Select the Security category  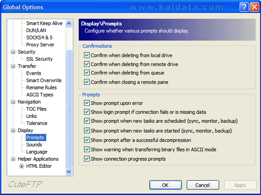point(27,52)
